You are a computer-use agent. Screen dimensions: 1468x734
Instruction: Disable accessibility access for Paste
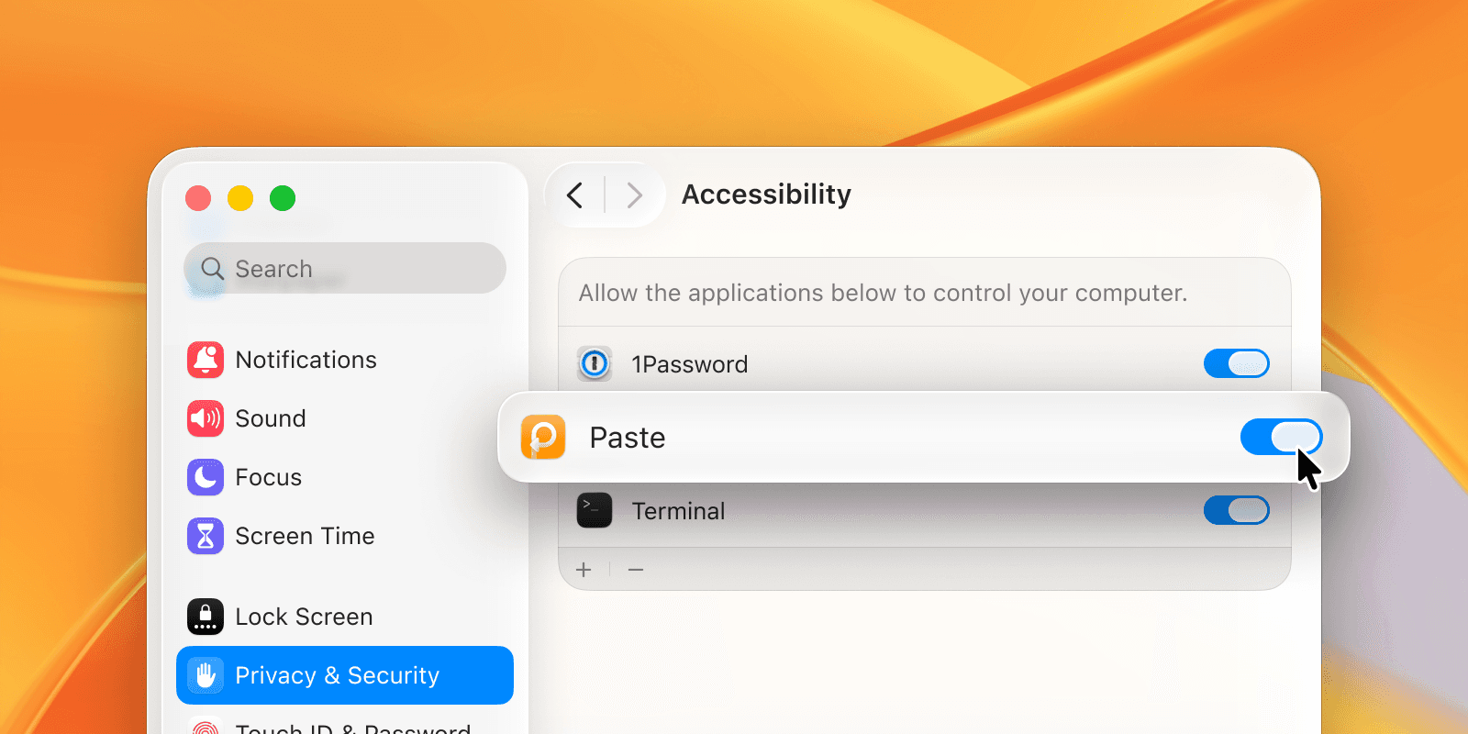(x=1281, y=438)
